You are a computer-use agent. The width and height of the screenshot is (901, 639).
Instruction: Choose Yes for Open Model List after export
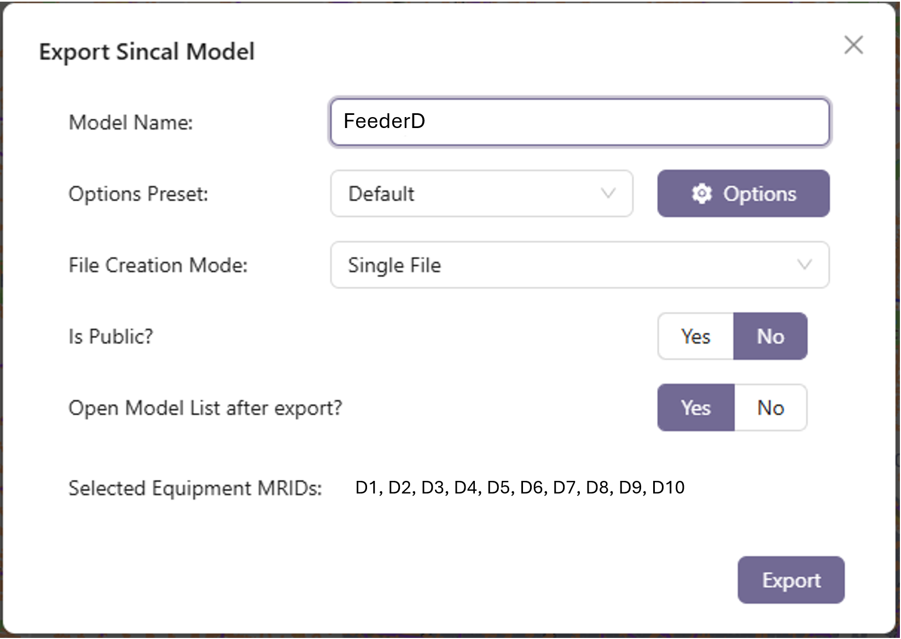[x=695, y=408]
